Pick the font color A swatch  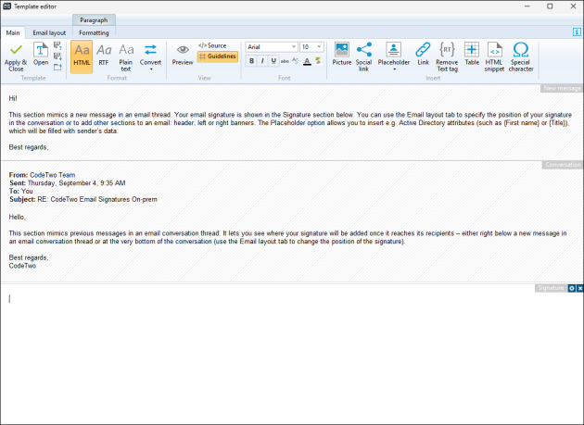[x=307, y=61]
